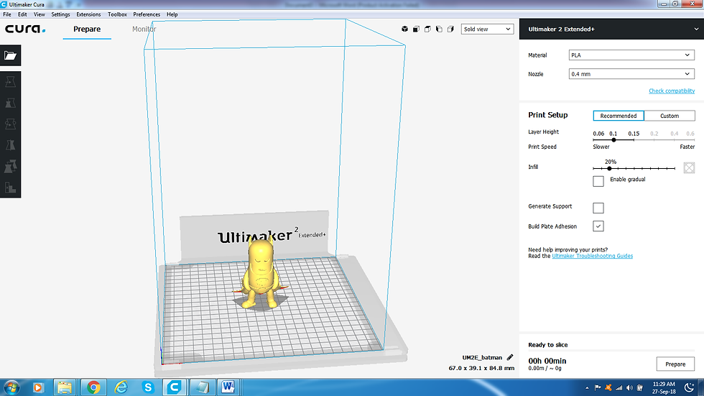The width and height of the screenshot is (704, 396).
Task: Switch camera to 3D perspective view
Action: tap(404, 29)
